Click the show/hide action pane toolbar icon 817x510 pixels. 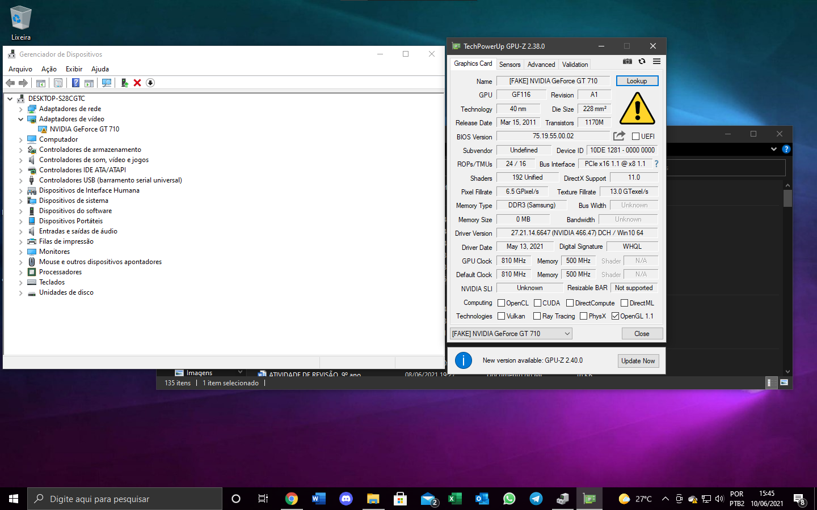pos(89,83)
